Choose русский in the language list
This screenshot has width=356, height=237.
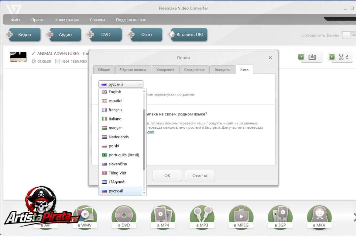pos(121,191)
